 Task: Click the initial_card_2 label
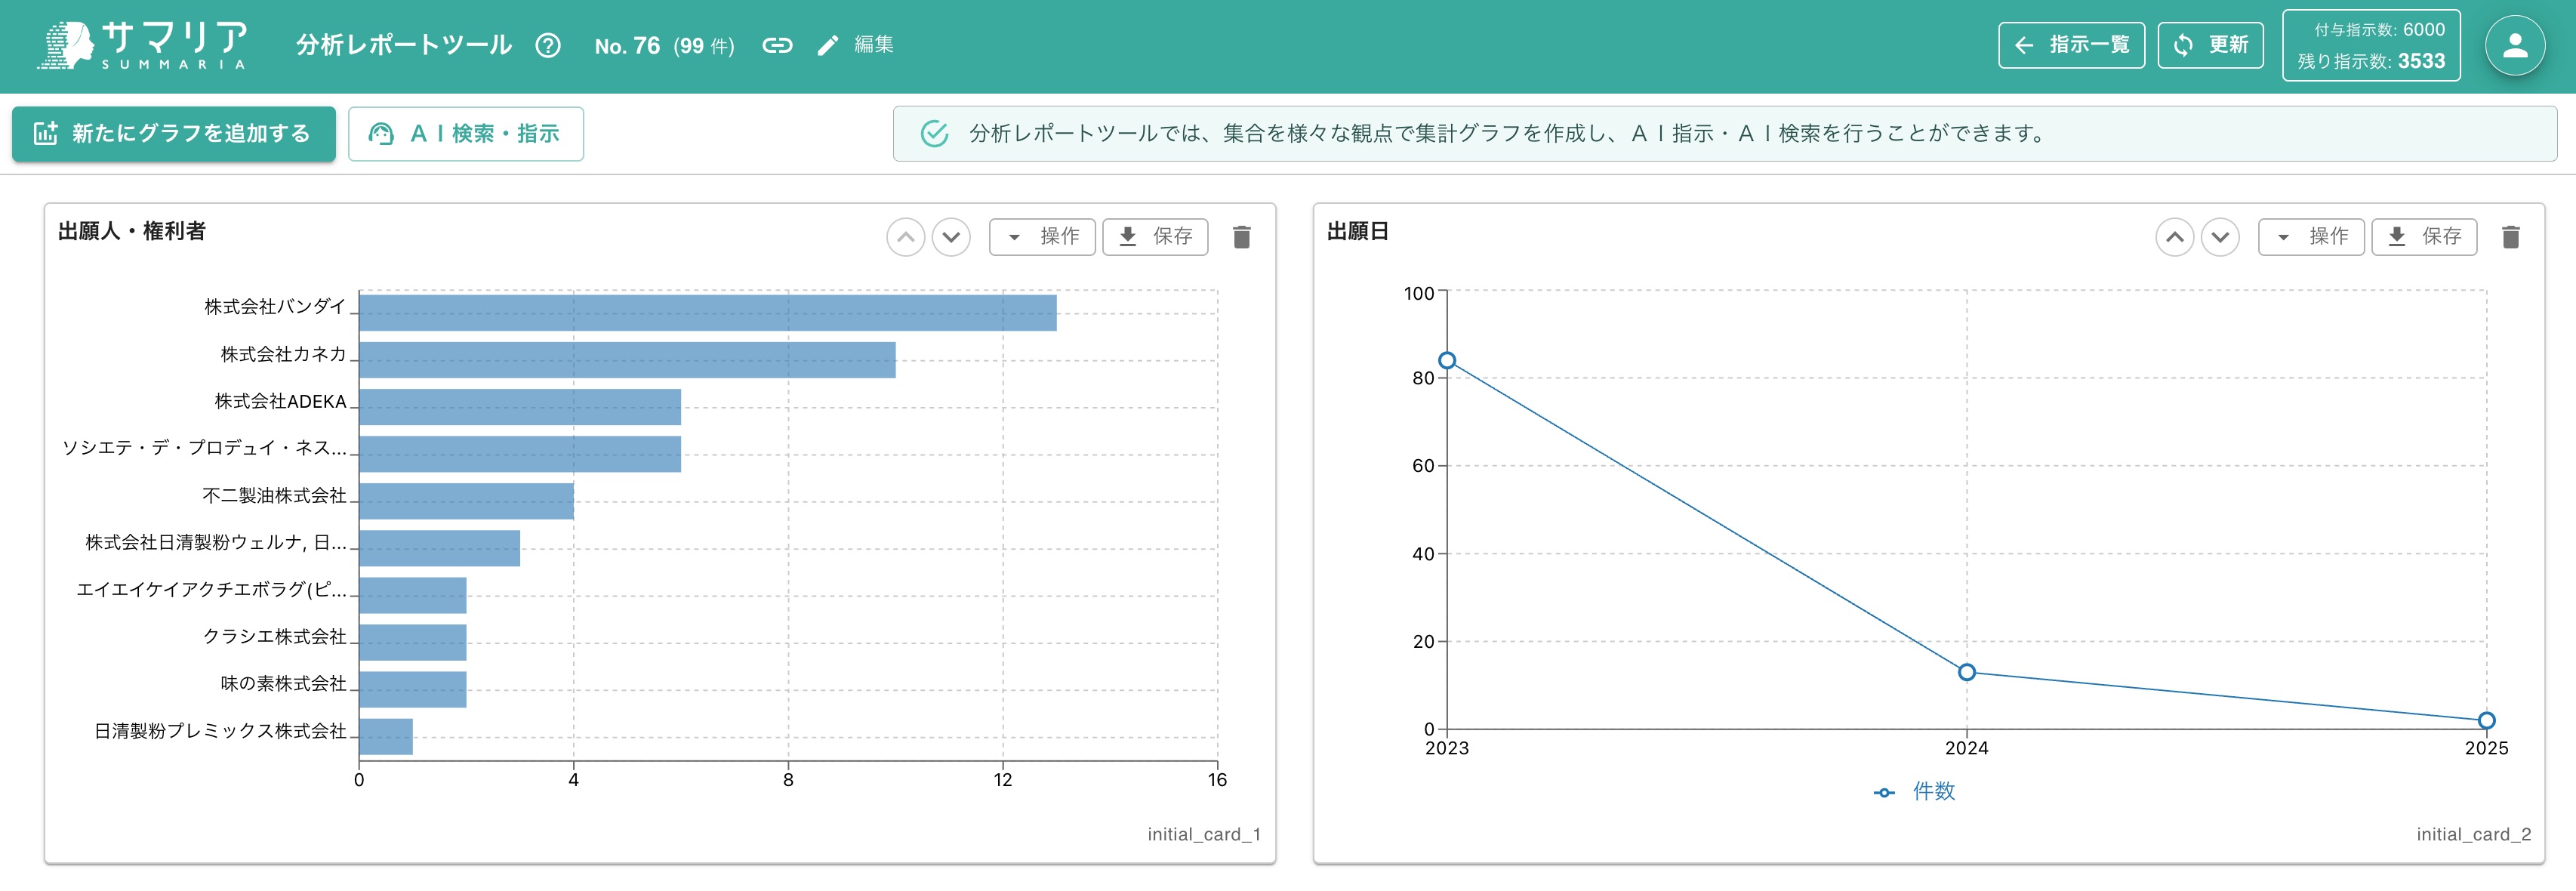(2474, 835)
